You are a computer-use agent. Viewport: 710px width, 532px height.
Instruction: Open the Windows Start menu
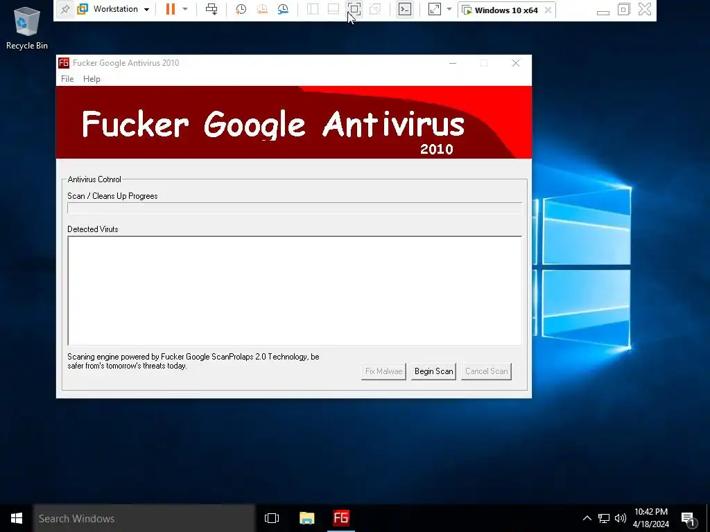pyautogui.click(x=17, y=518)
